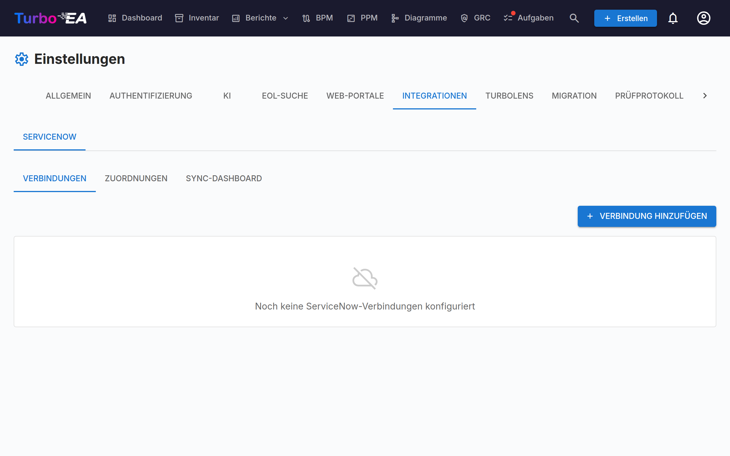Open the Prüfprotokoll tab
Screen dimensions: 730x456
(649, 96)
